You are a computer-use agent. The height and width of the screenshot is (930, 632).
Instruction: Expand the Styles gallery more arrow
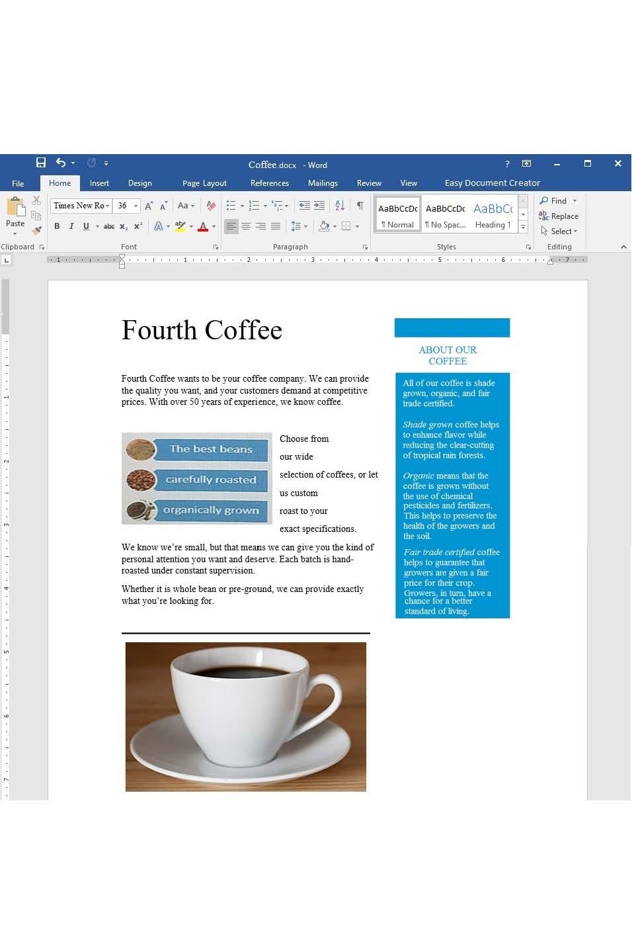pyautogui.click(x=523, y=228)
